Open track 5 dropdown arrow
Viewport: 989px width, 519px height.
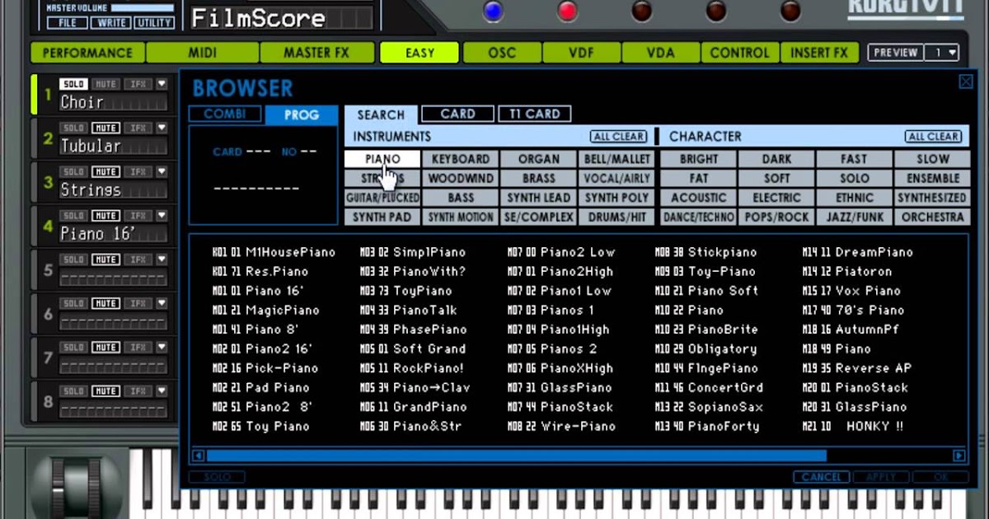point(162,259)
